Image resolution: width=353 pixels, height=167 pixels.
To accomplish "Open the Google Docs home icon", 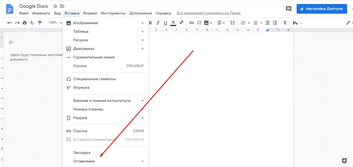I will (10, 9).
